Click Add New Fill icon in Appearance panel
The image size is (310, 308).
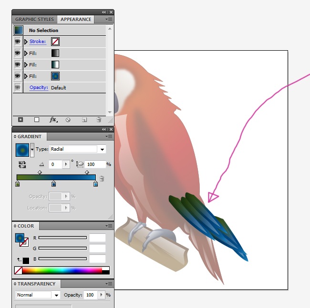[37, 120]
